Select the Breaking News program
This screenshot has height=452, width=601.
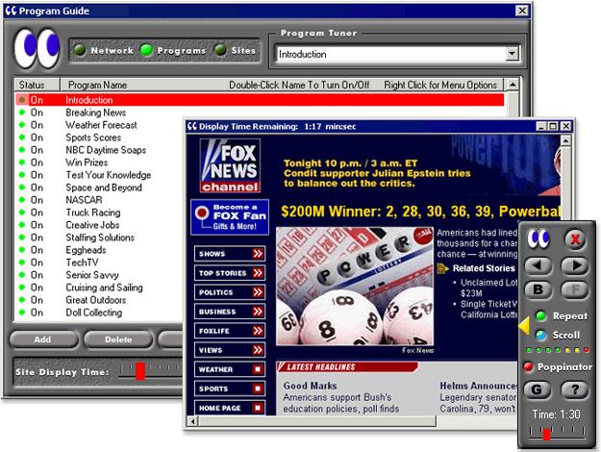(96, 113)
